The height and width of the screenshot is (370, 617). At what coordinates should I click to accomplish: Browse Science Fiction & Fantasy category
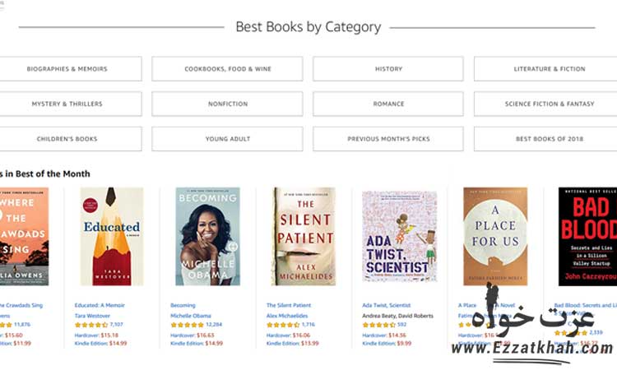[x=549, y=104]
